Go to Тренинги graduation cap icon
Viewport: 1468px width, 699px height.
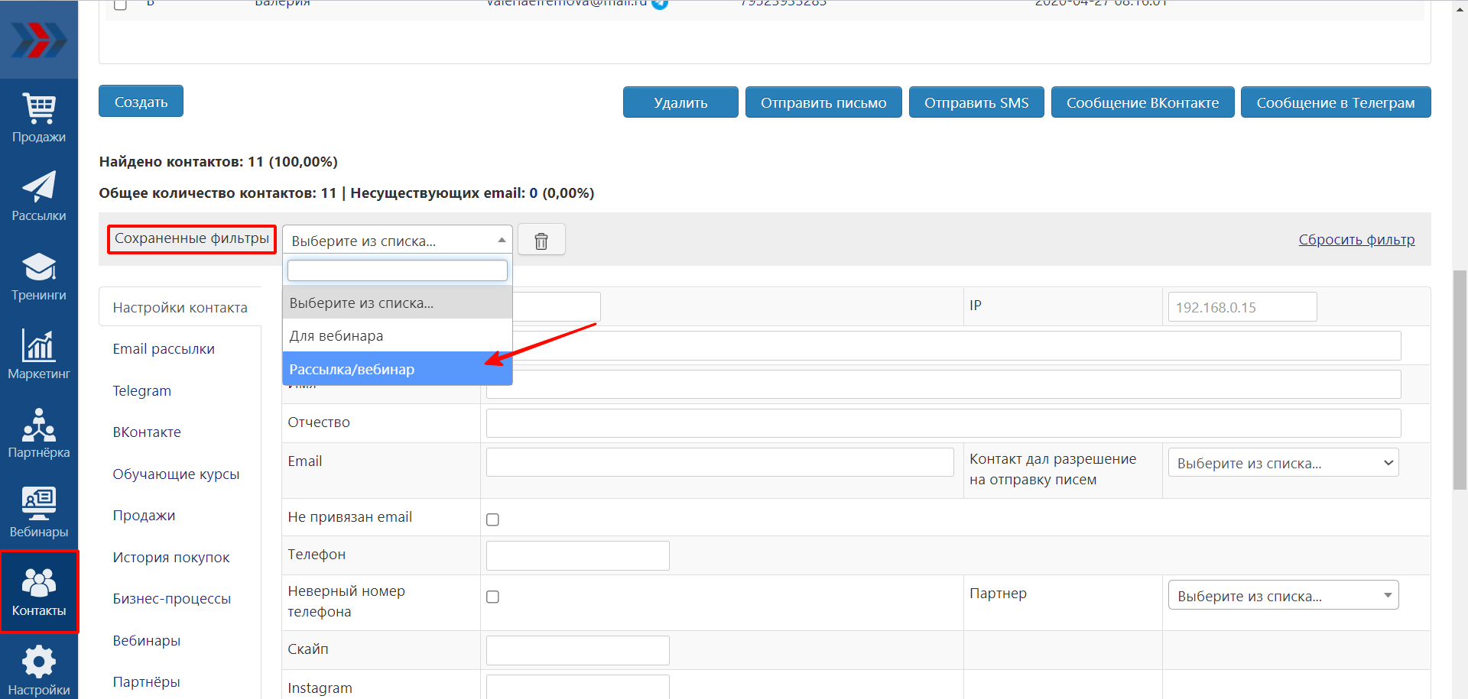39,276
